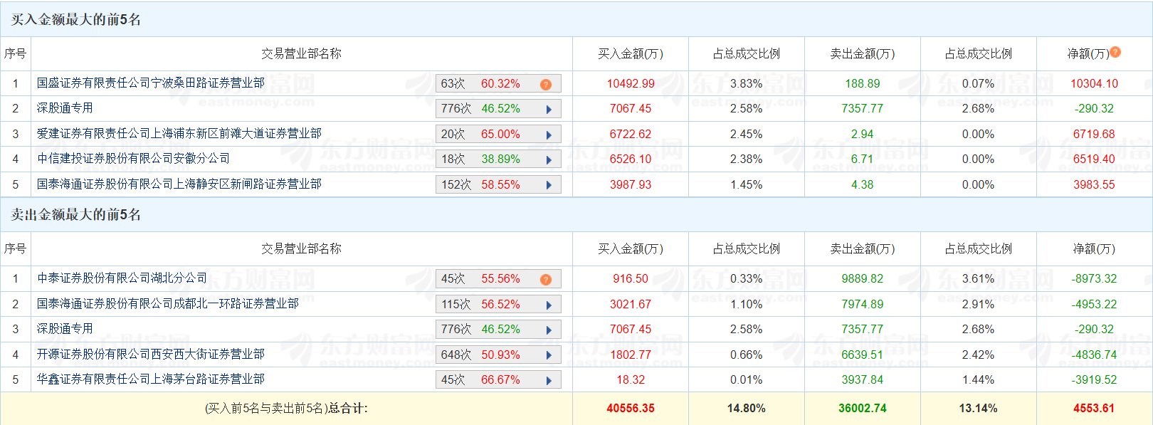Open 华鑫证券上海茅台路证券营业部 link

(x=150, y=379)
